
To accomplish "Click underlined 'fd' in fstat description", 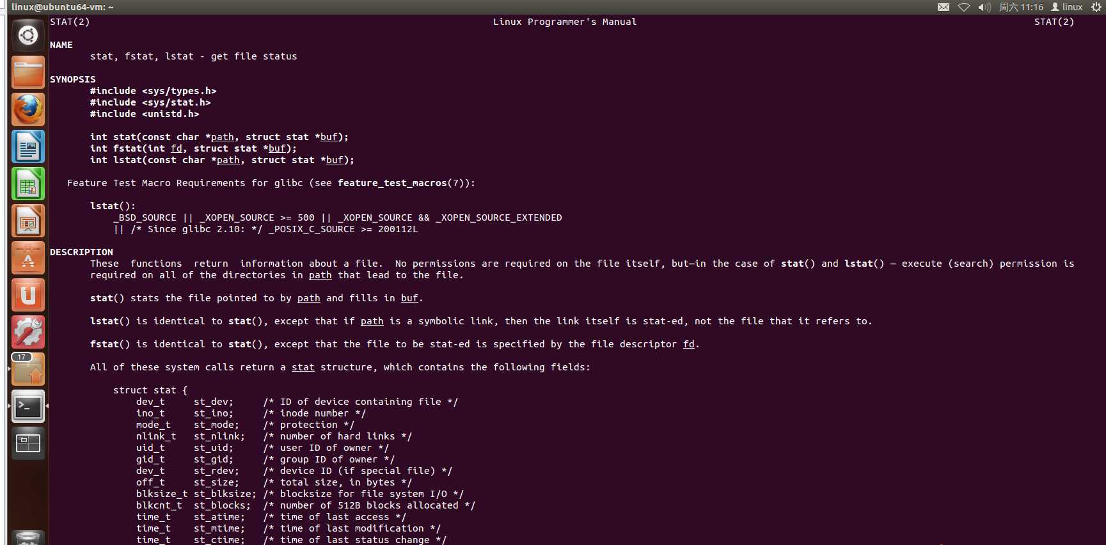I will pos(689,344).
